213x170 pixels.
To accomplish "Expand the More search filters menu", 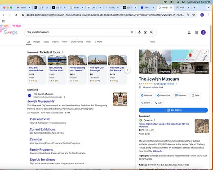I will 98,42.
